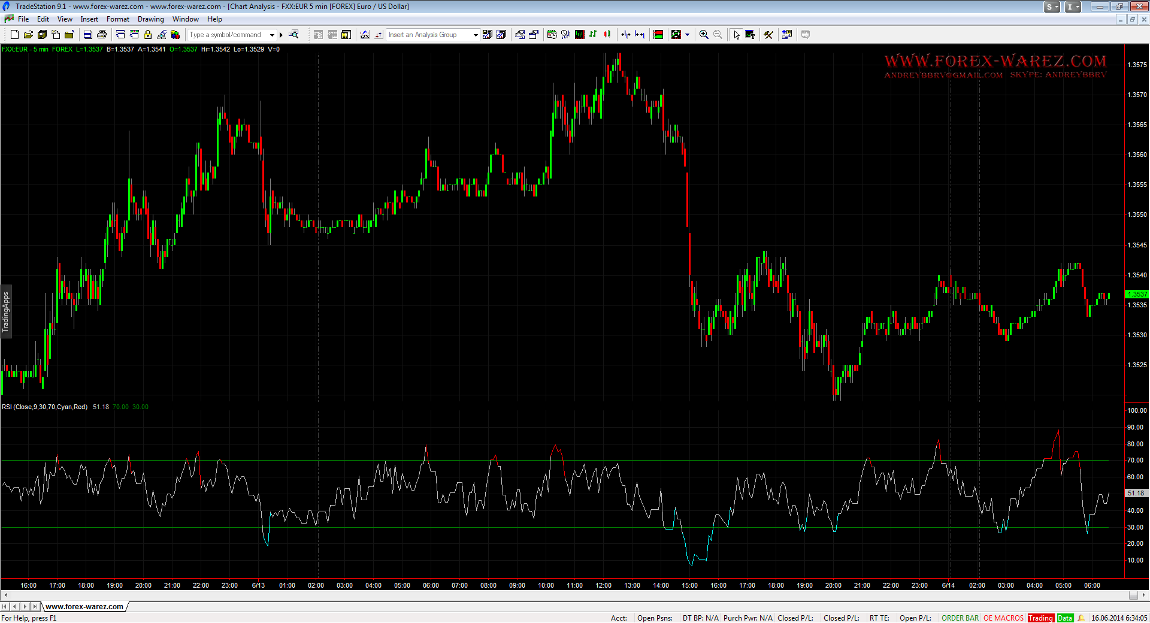Screen dimensions: 1150x623
Task: Create new document with blank page icon
Action: point(14,35)
